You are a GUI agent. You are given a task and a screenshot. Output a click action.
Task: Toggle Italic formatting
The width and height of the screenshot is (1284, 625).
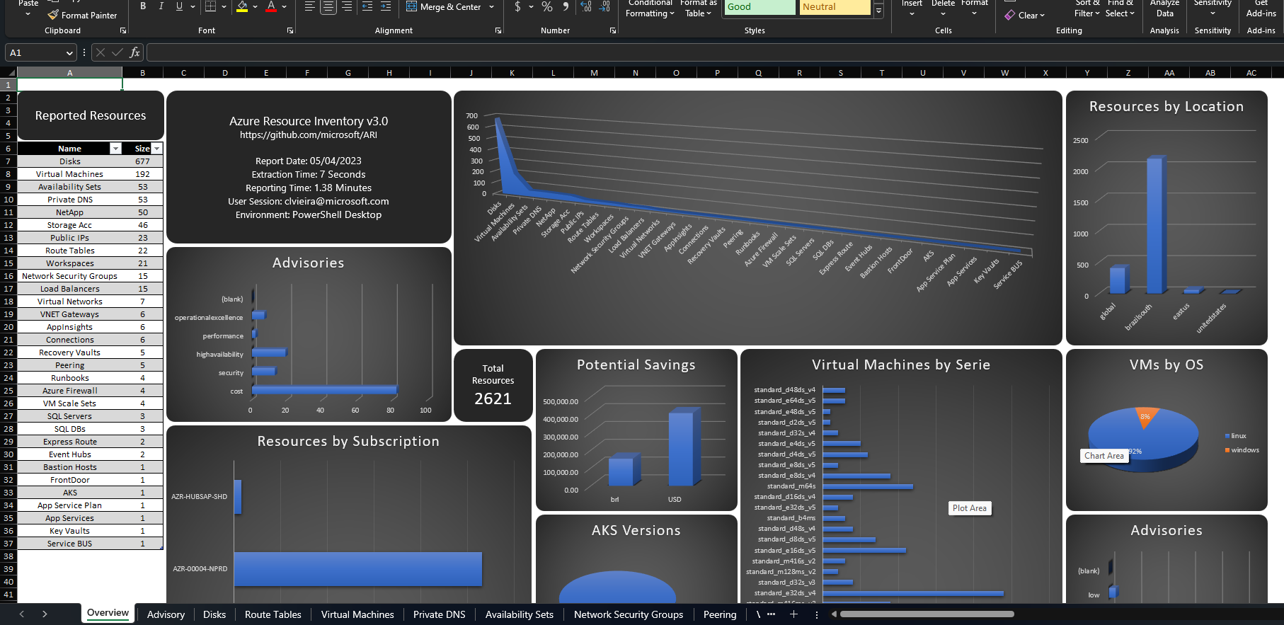pyautogui.click(x=161, y=6)
